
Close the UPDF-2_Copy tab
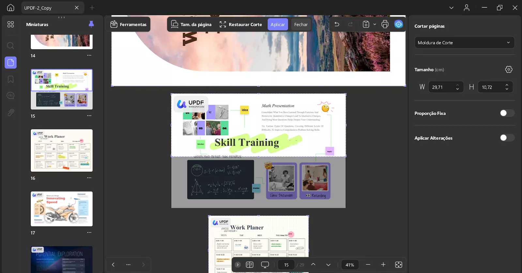pos(77,7)
